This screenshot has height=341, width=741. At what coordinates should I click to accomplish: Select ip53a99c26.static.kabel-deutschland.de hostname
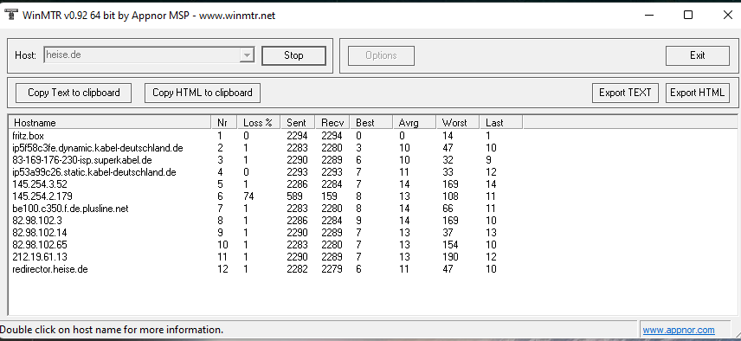pyautogui.click(x=94, y=172)
